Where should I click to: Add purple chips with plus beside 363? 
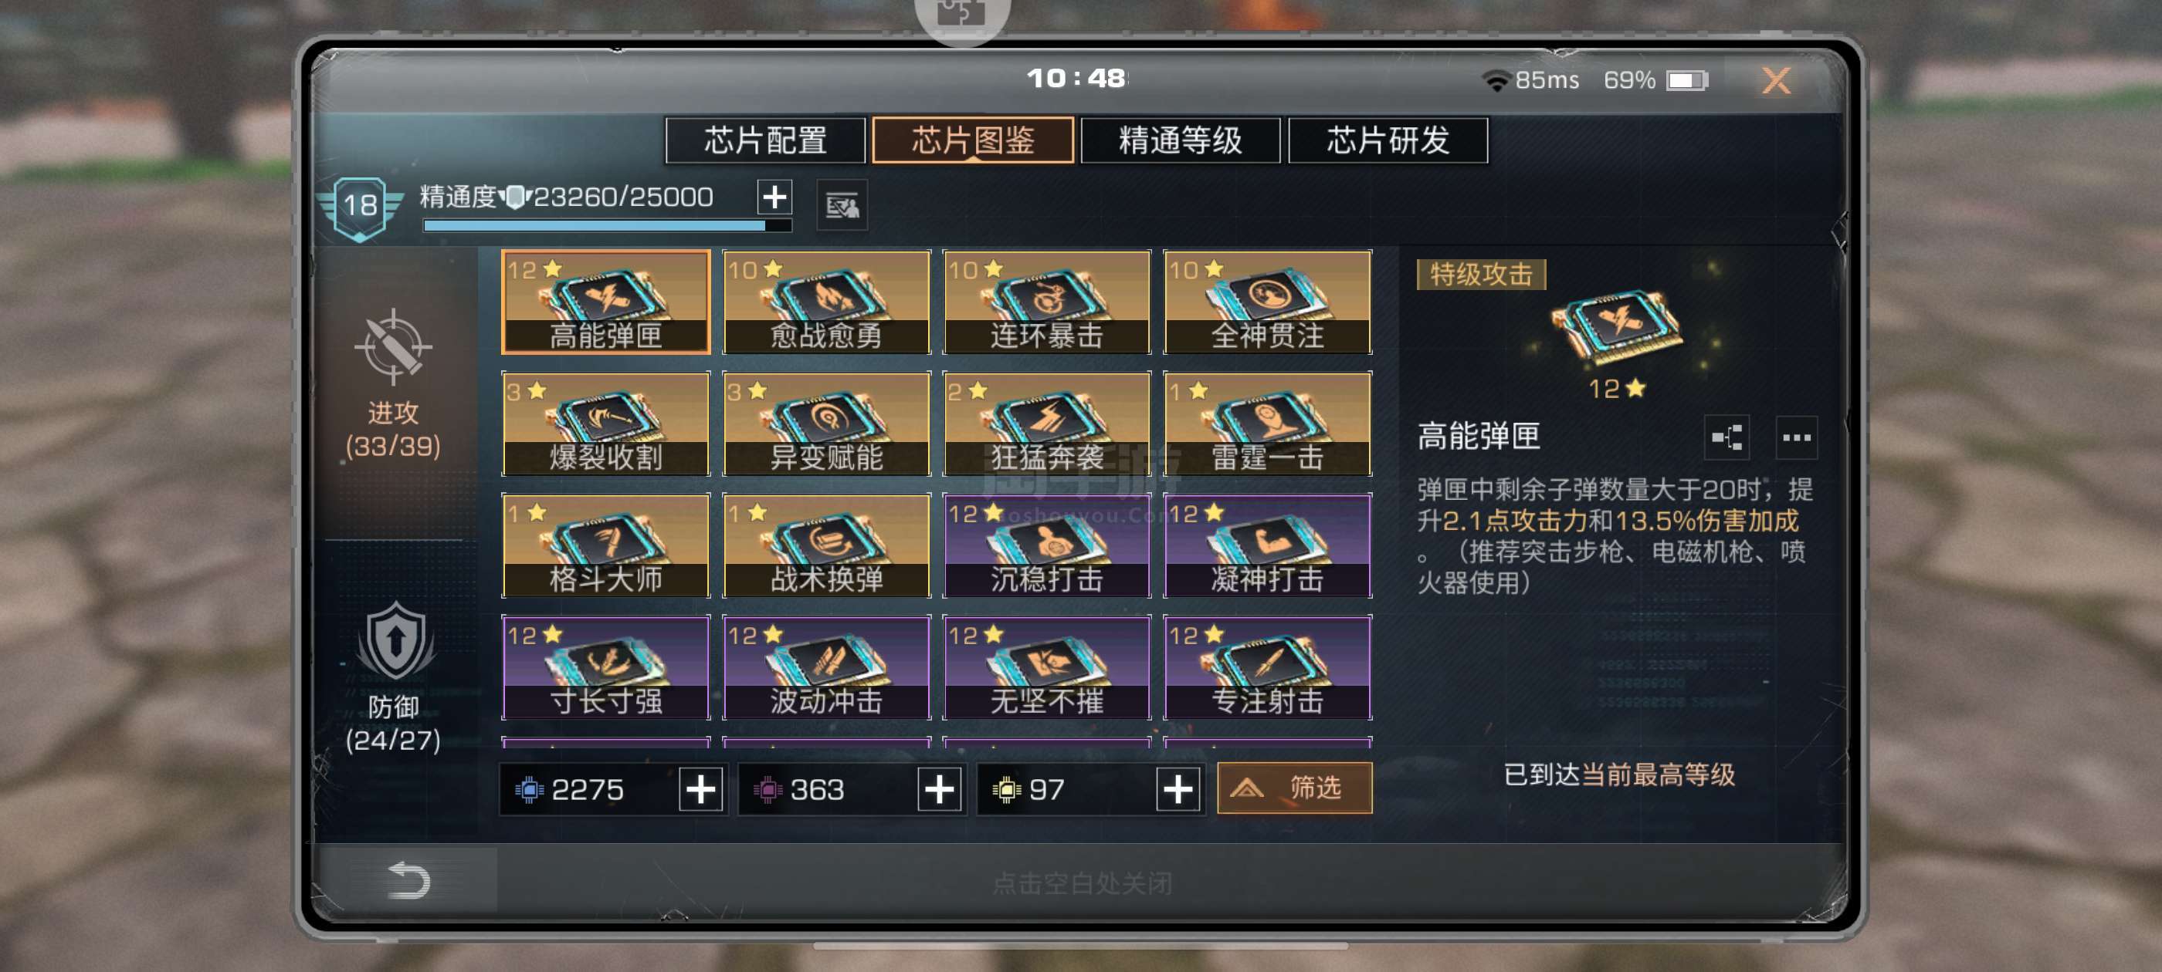[939, 789]
